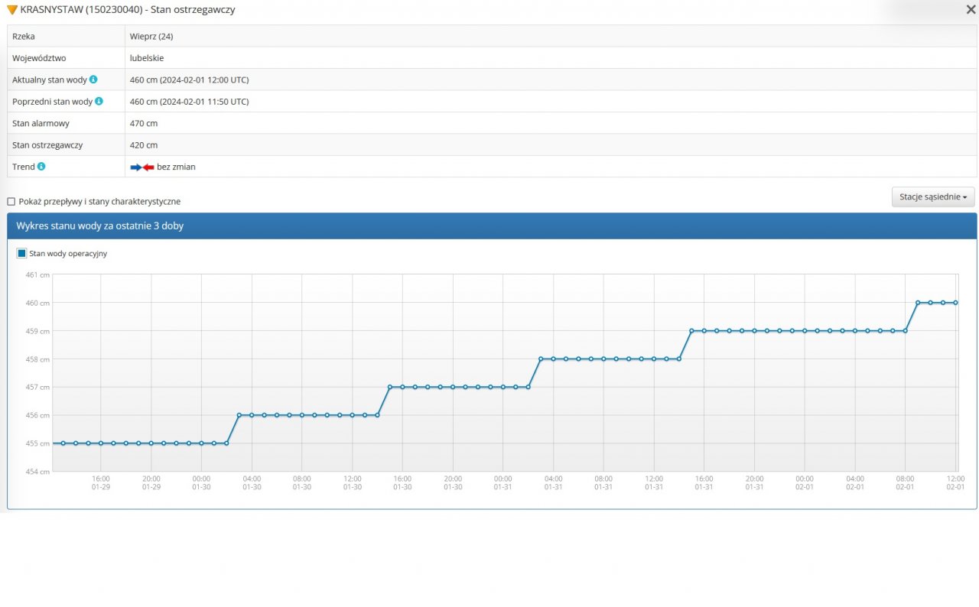Click the chart panel header Wykres stanu wody

click(x=492, y=226)
